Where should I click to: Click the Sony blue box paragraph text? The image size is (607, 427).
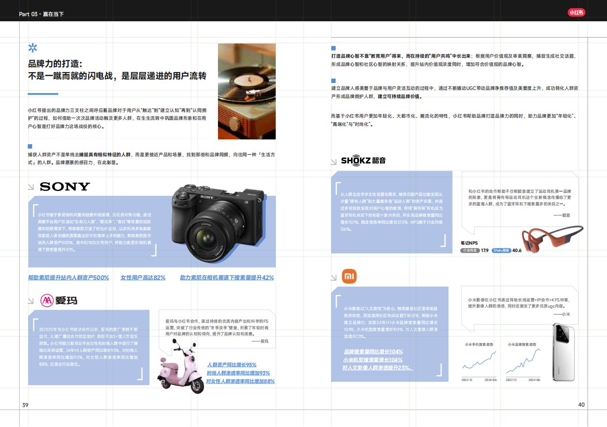(x=95, y=232)
